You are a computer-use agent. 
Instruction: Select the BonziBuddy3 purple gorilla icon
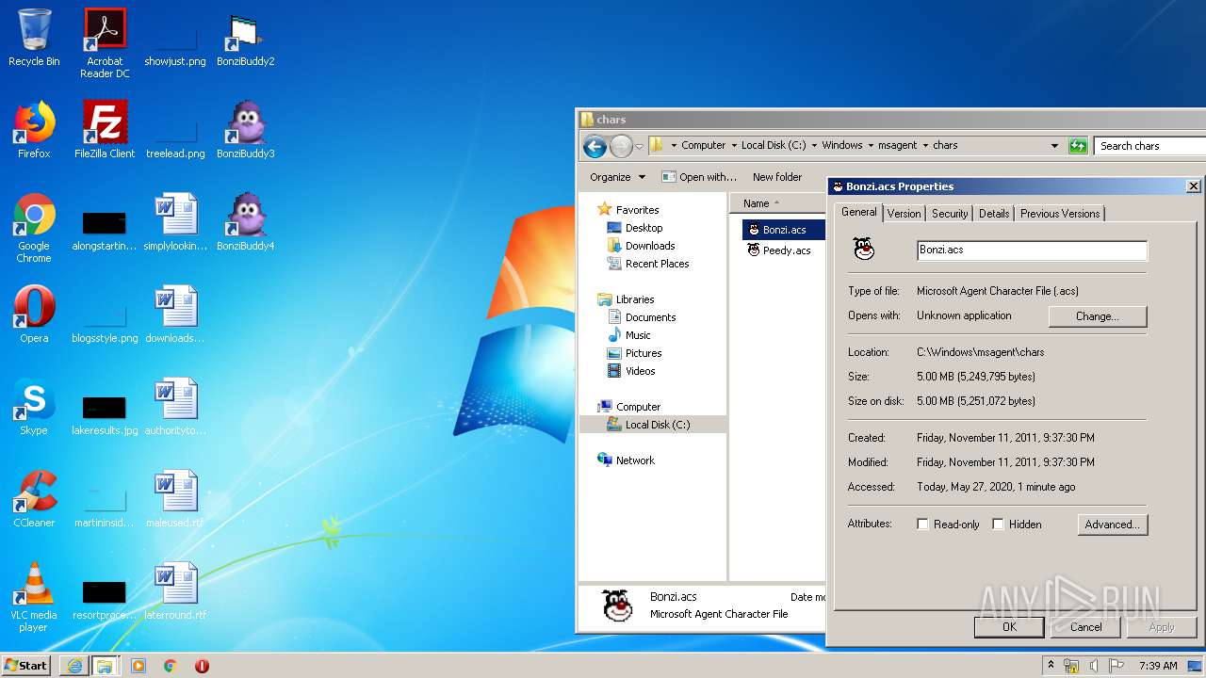coord(245,129)
